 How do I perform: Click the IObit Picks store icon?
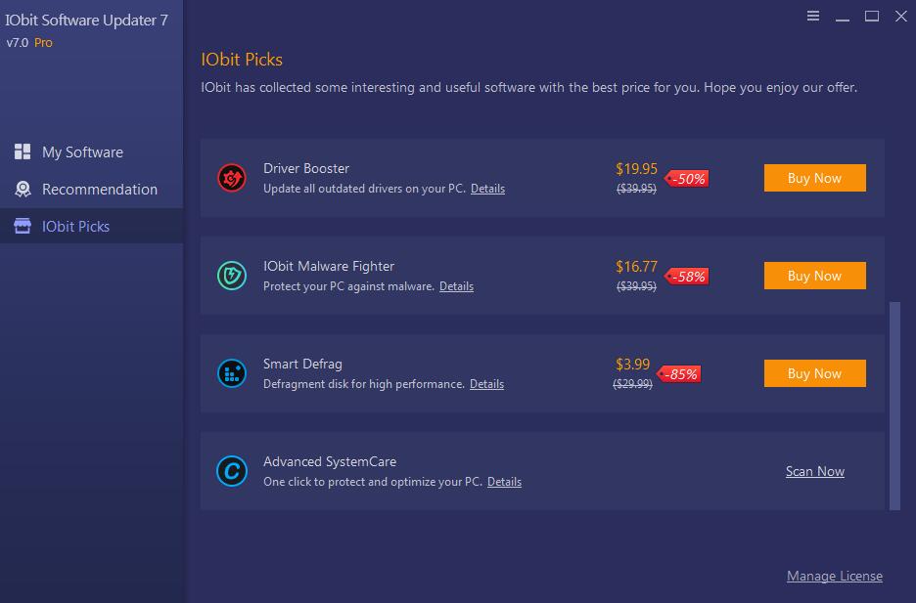pyautogui.click(x=23, y=227)
